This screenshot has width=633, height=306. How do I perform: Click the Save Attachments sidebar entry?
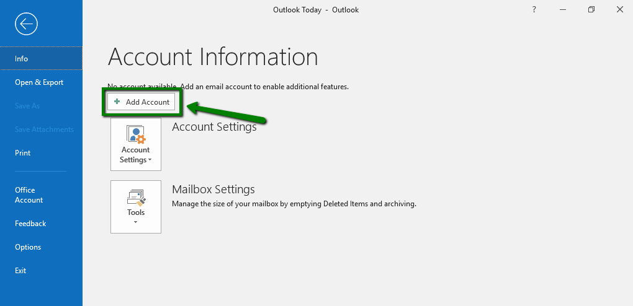coord(44,129)
